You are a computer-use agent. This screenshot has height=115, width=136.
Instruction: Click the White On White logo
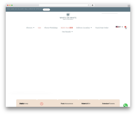[68, 16]
